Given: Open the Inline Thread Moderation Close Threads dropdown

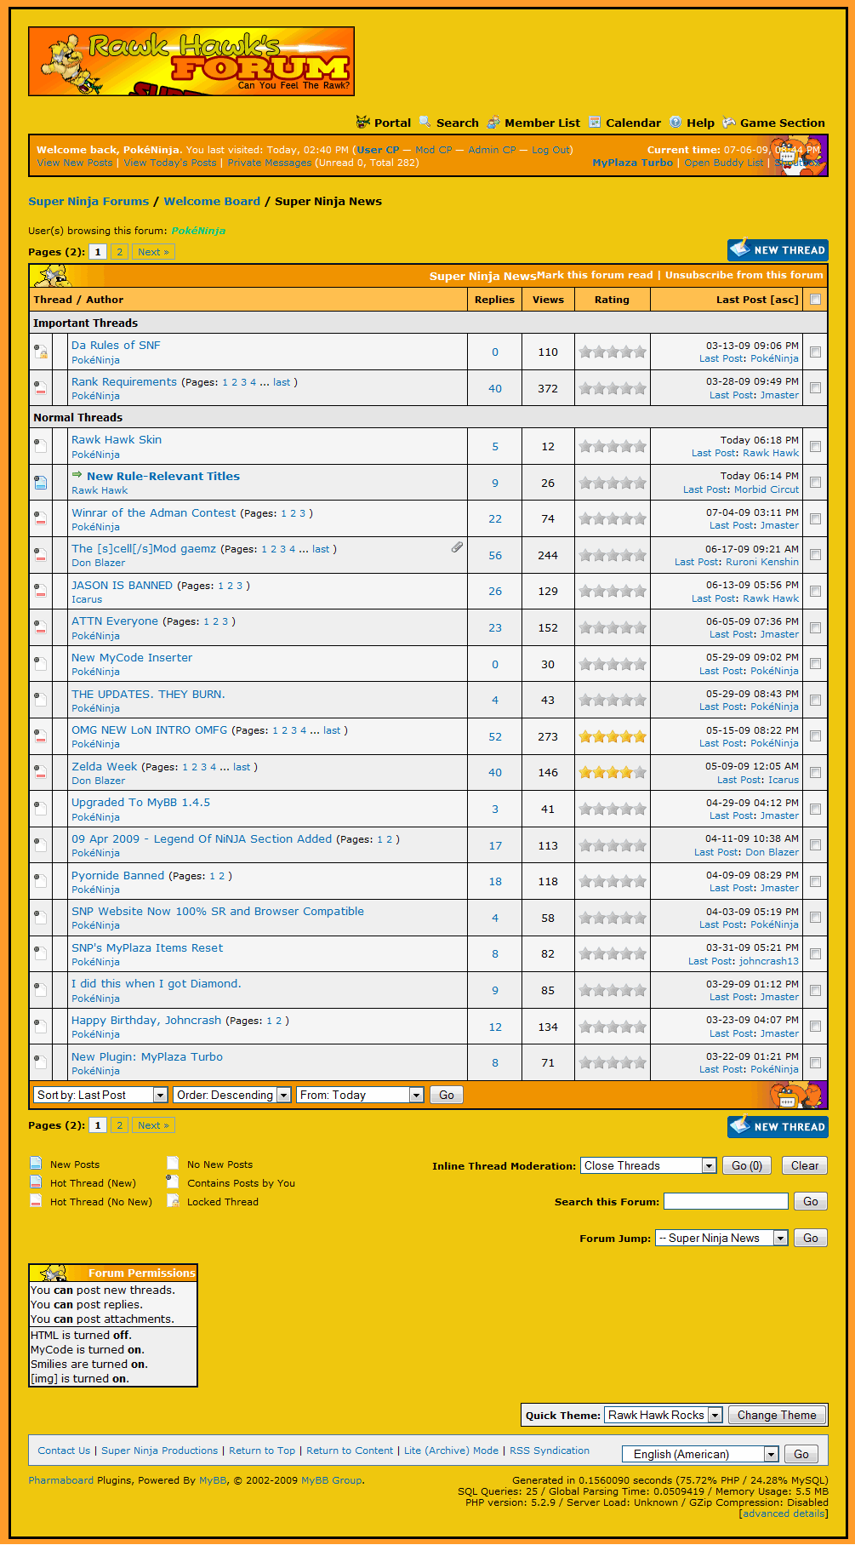Looking at the screenshot, I should pyautogui.click(x=649, y=1165).
